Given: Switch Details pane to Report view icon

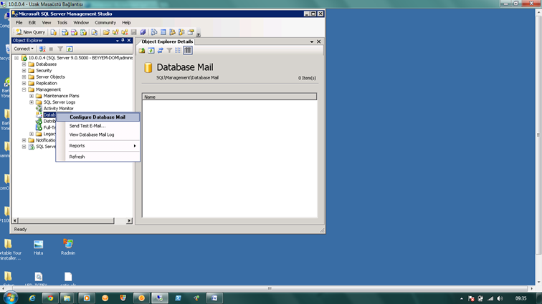Looking at the screenshot, I should click(x=188, y=50).
